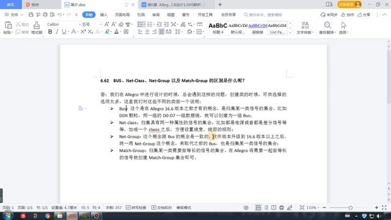The height and width of the screenshot is (220, 391).
Task: Open the font name Calibri dropdown
Action: pyautogui.click(x=80, y=24)
